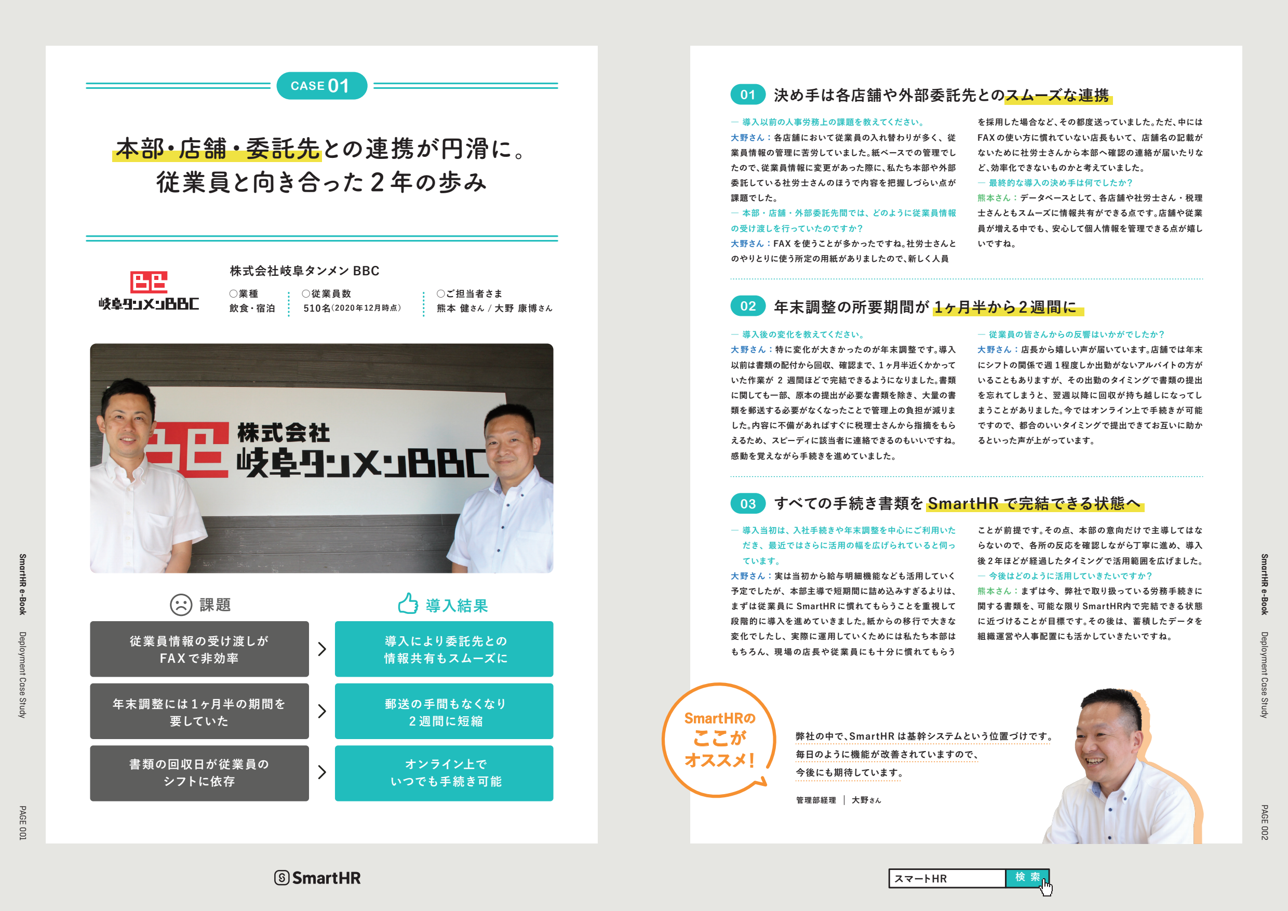The height and width of the screenshot is (911, 1288).
Task: Click the 飲食・宿泊 industry value
Action: pyautogui.click(x=252, y=308)
